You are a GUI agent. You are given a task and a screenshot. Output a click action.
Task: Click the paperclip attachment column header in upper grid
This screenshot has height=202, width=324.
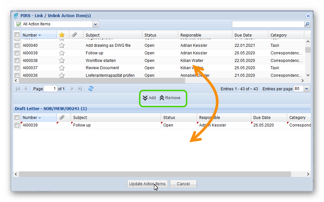pyautogui.click(x=75, y=35)
